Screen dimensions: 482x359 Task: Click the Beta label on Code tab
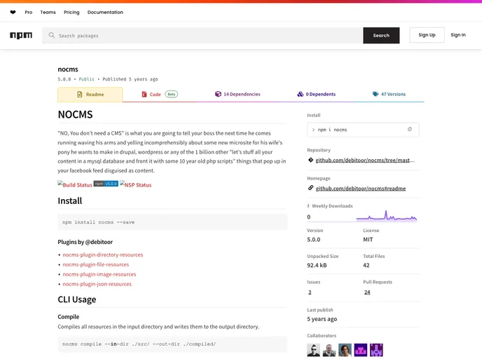click(171, 94)
